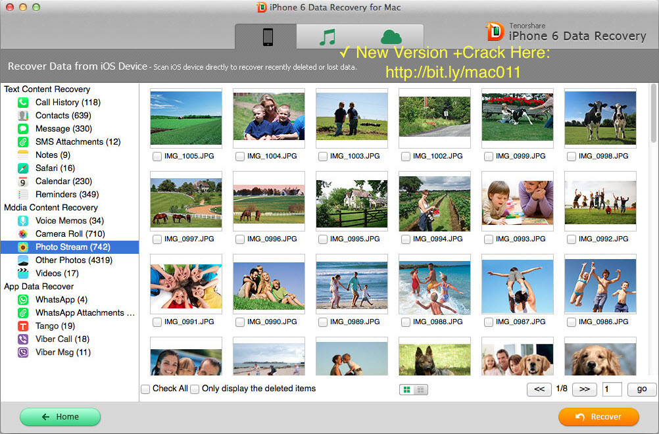Select the IMG_0998.JPG cows thumbnail

point(600,118)
